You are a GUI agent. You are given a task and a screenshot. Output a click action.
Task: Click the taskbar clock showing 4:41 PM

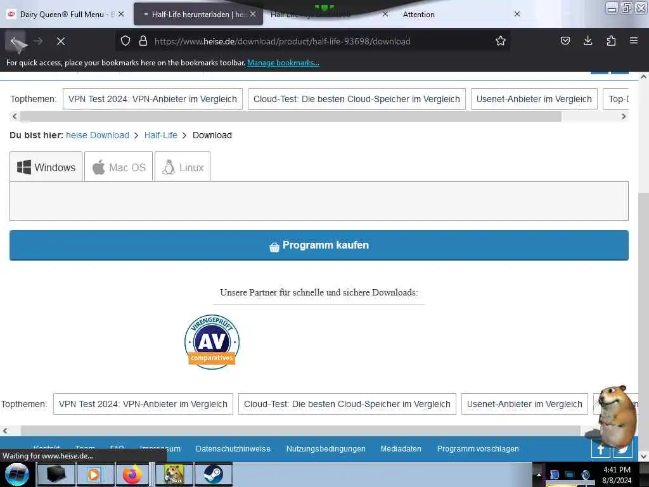tap(617, 475)
